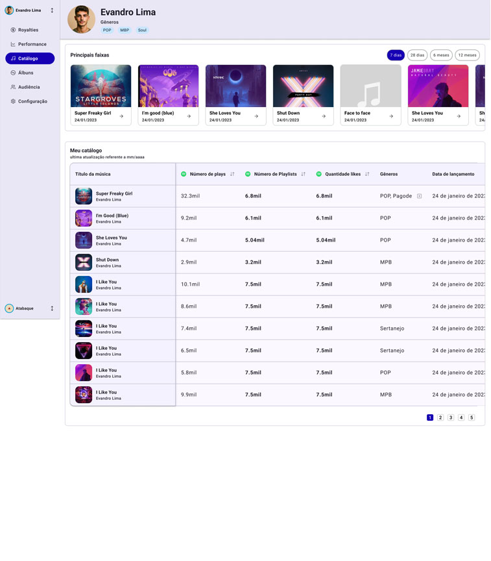Select the 6 meses period filter
This screenshot has height=561, width=491.
441,55
